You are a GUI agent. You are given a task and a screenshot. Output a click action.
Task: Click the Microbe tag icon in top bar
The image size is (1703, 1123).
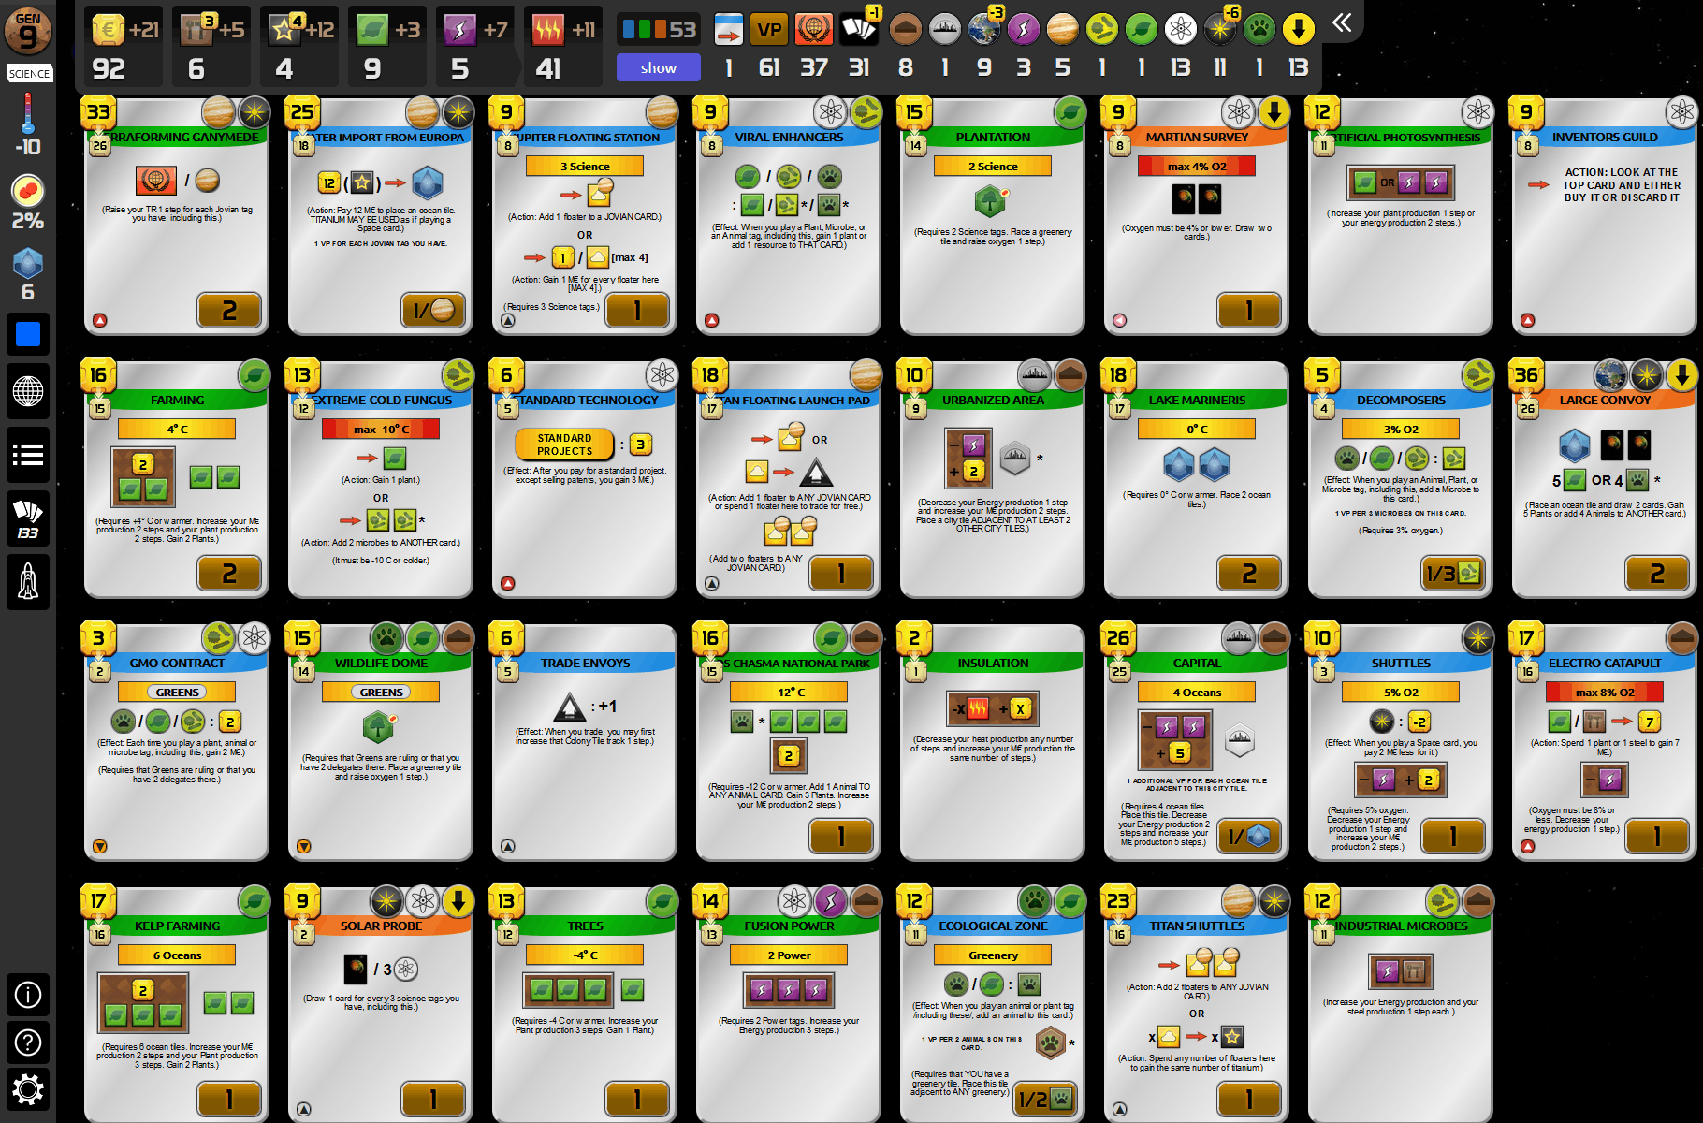tap(1102, 29)
